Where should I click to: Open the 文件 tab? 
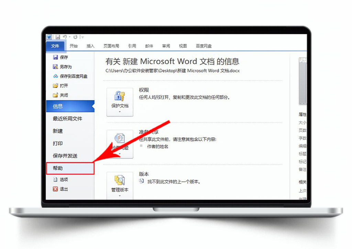click(55, 46)
